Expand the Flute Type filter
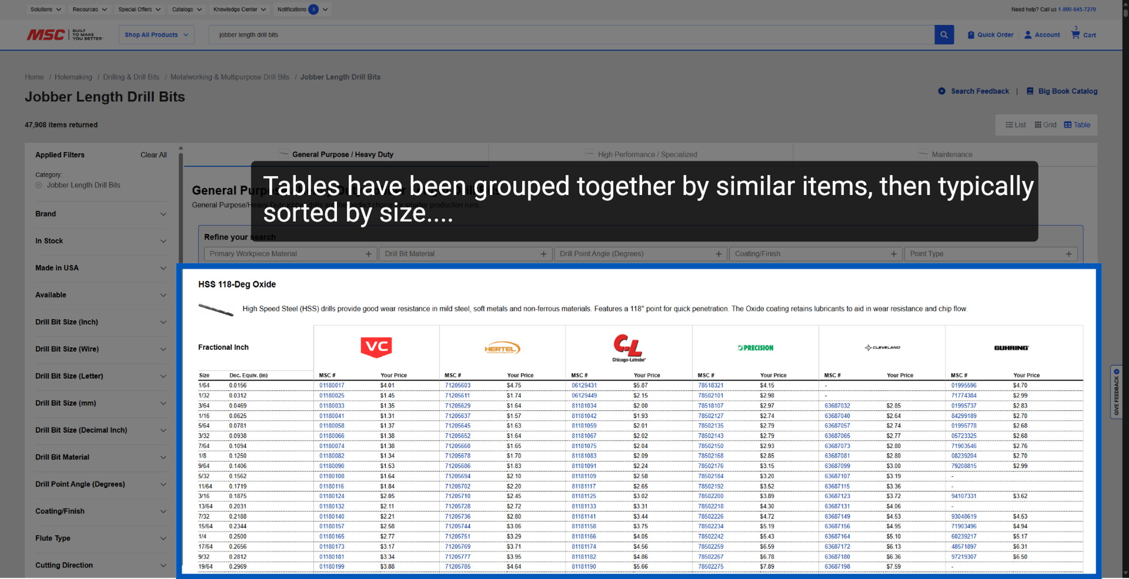This screenshot has height=579, width=1129. (x=101, y=539)
